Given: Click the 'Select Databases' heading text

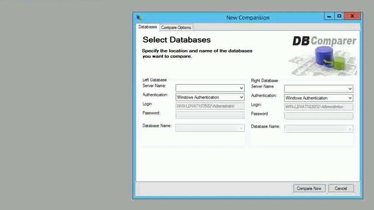Looking at the screenshot, I should [176, 40].
